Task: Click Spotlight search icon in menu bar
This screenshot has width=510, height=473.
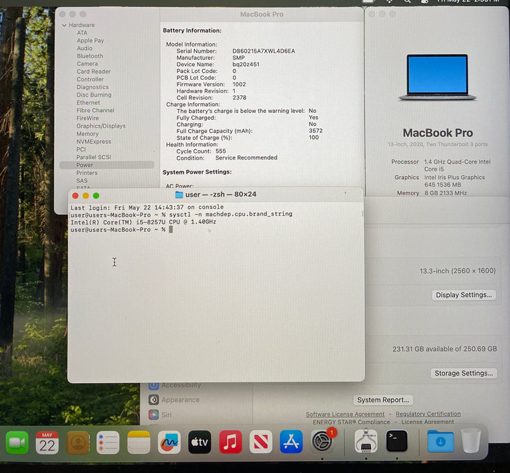Action: (407, 1)
